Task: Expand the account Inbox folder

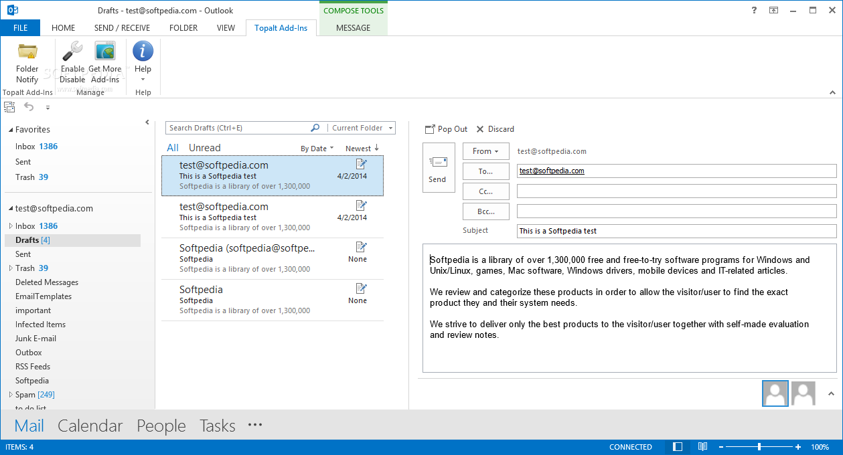Action: click(x=11, y=226)
